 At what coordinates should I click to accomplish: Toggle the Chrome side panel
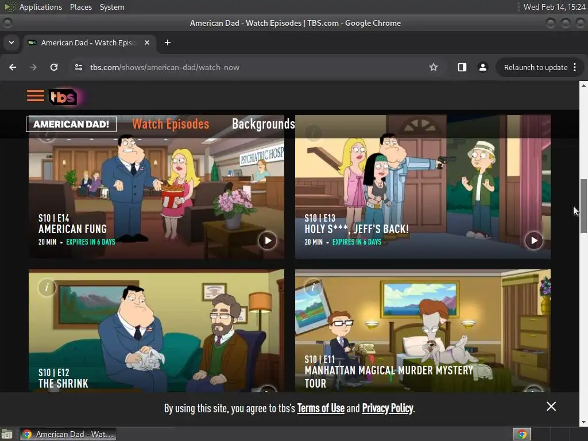462,67
